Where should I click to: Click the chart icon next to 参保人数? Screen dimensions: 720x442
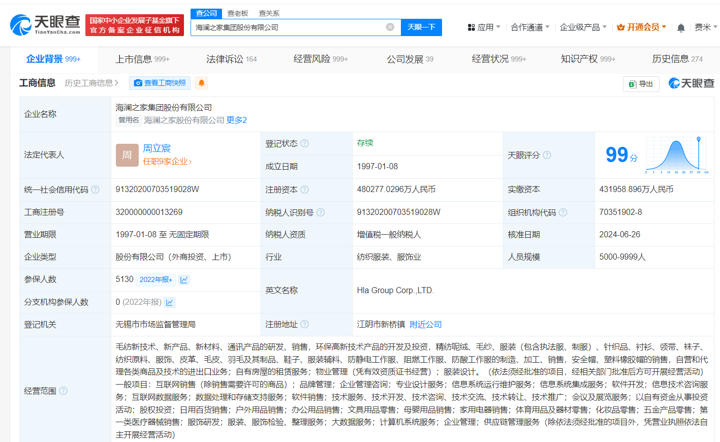click(183, 279)
